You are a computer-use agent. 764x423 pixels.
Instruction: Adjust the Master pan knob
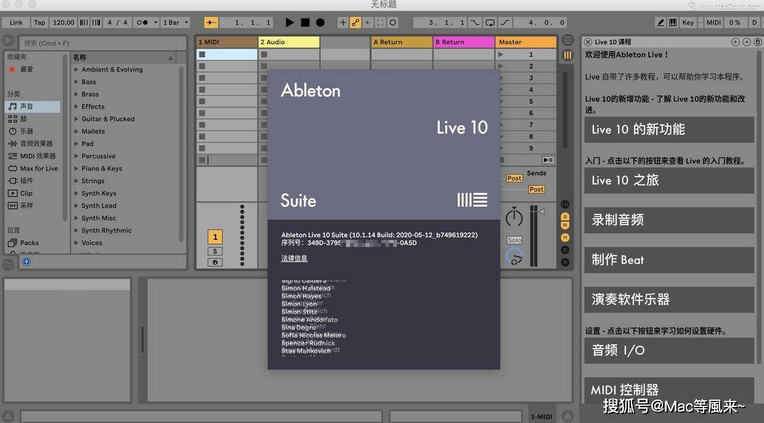pyautogui.click(x=514, y=217)
